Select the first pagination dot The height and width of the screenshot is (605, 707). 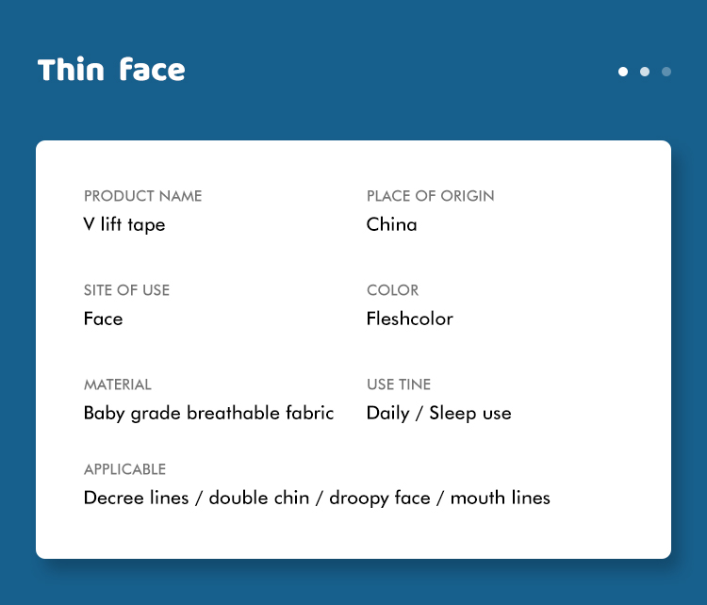623,72
